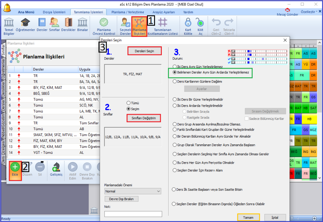Close the Dersleri Seçin dialog
Image resolution: width=323 pixels, height=222 pixels.
pyautogui.click(x=285, y=40)
